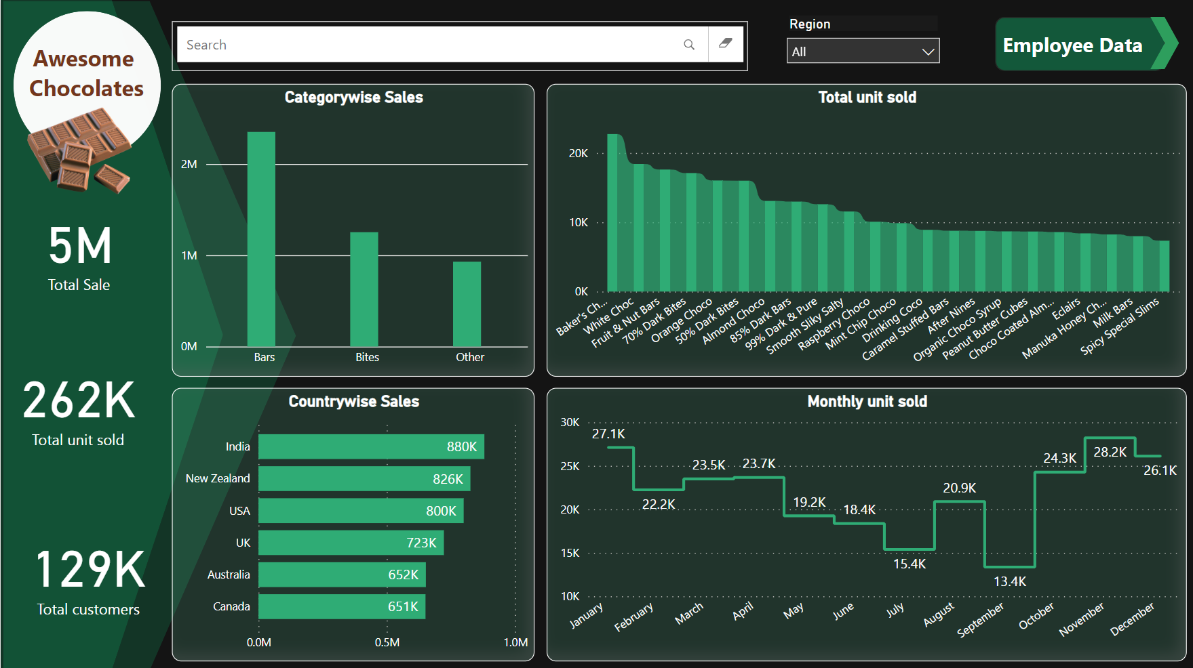Select the New Zealand 826K bar
1193x668 pixels.
(364, 479)
